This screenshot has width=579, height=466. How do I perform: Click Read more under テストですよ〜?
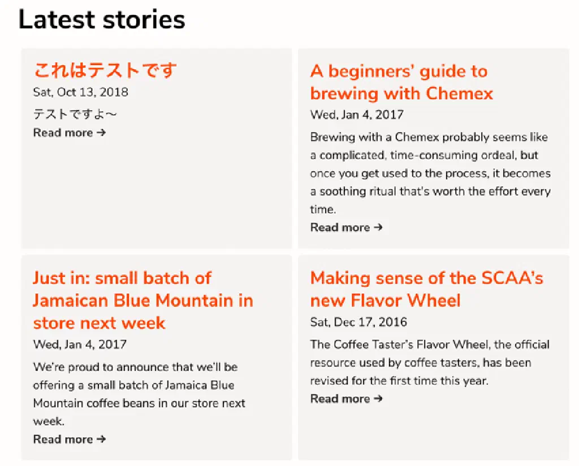[63, 133]
